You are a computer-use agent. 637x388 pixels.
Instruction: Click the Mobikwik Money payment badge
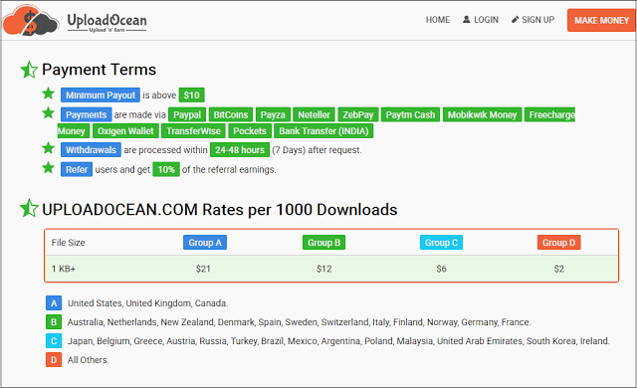[x=482, y=114]
